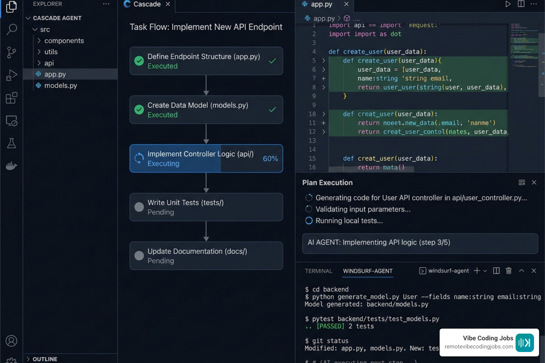Click the Vibe Coding Jobs logo icon

click(525, 343)
